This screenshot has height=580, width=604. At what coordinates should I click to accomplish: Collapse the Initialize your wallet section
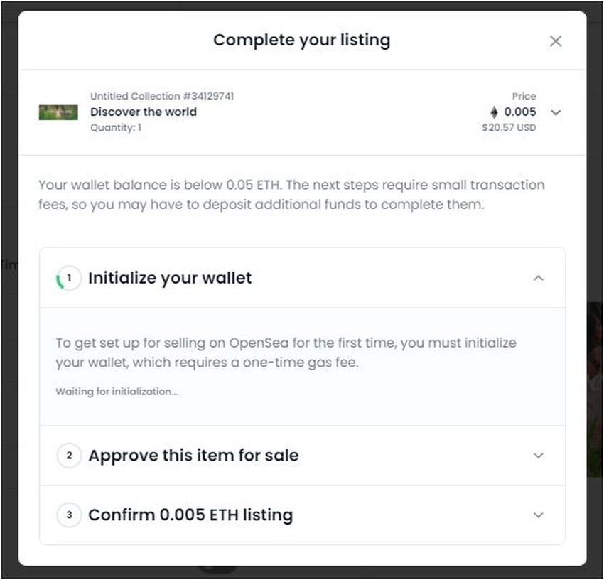pyautogui.click(x=538, y=278)
